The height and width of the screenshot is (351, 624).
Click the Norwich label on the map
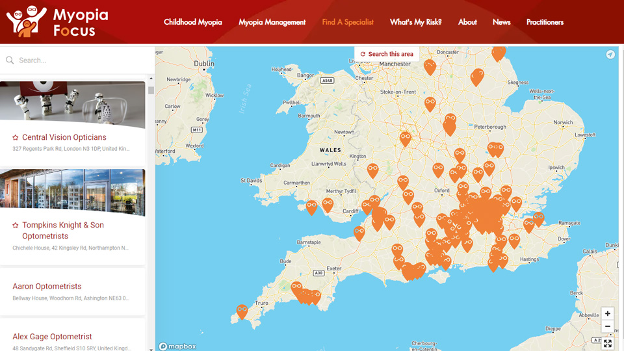[563, 122]
